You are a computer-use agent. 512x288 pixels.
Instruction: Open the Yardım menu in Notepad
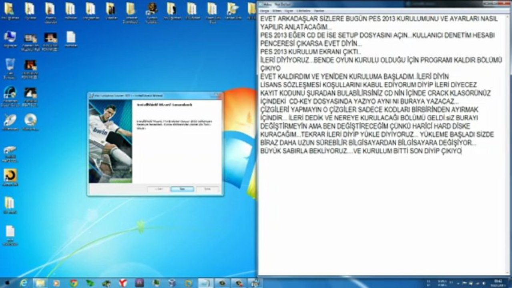coord(319,11)
